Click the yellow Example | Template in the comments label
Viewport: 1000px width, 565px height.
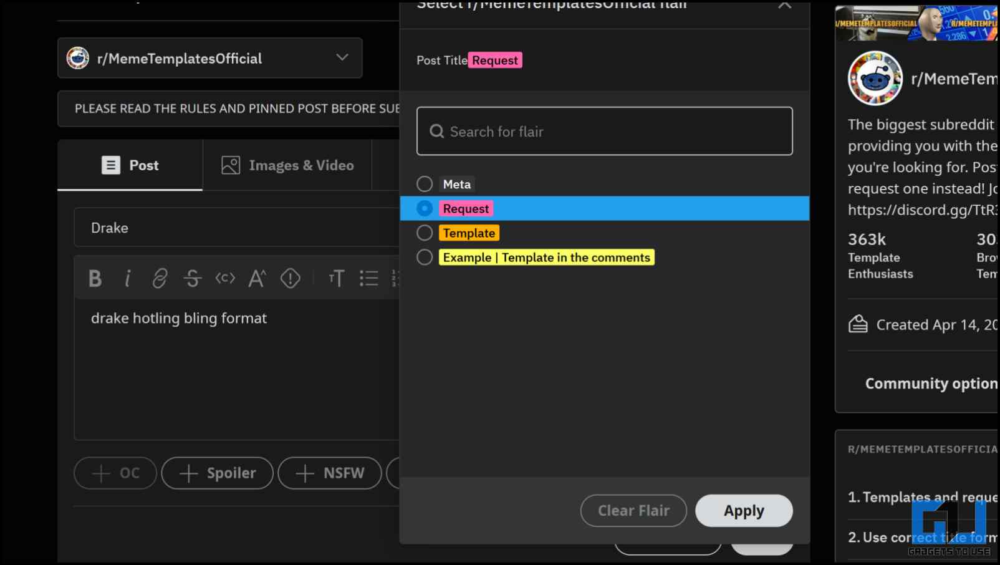tap(547, 258)
